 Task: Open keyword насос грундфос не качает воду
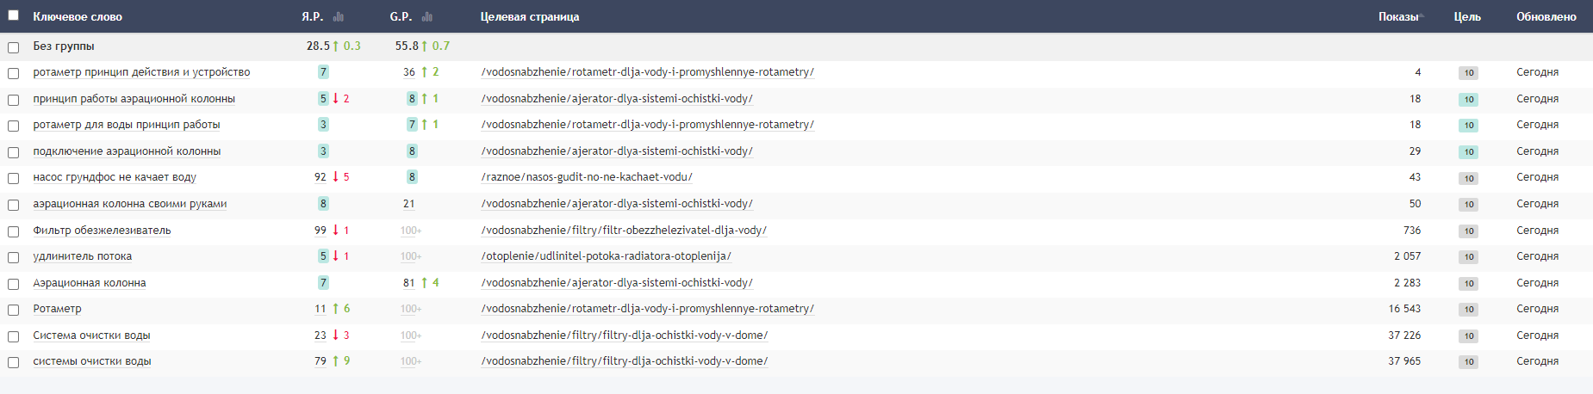(x=115, y=177)
